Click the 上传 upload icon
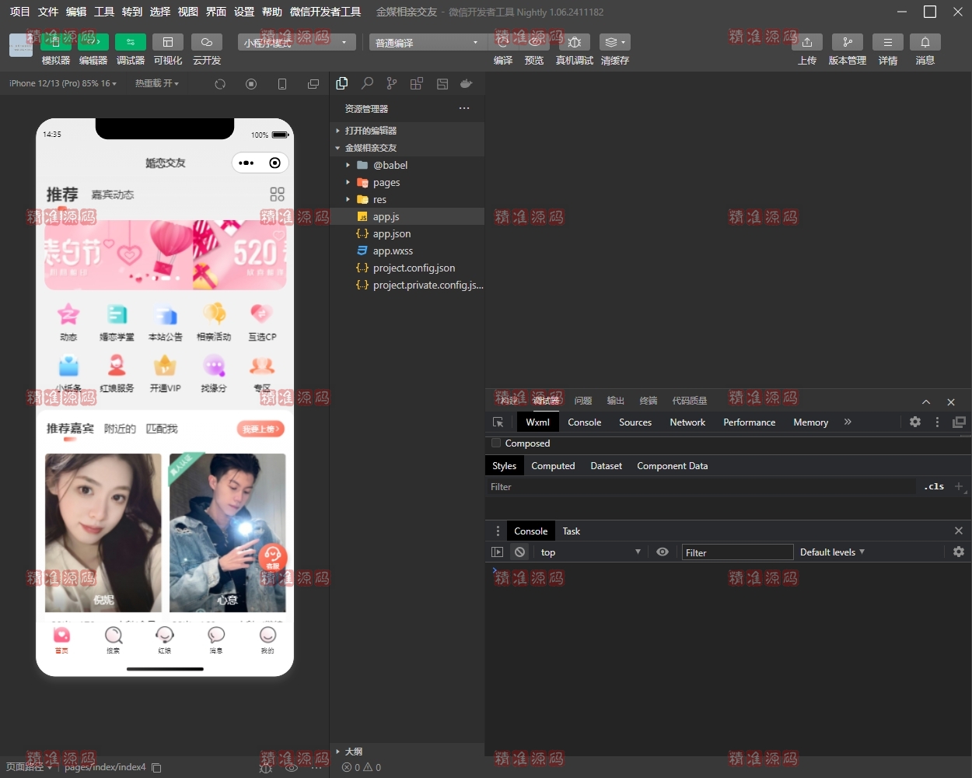This screenshot has width=972, height=778. [x=807, y=42]
